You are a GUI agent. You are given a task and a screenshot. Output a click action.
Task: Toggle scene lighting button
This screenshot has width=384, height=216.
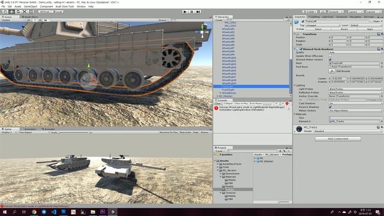tap(35, 20)
